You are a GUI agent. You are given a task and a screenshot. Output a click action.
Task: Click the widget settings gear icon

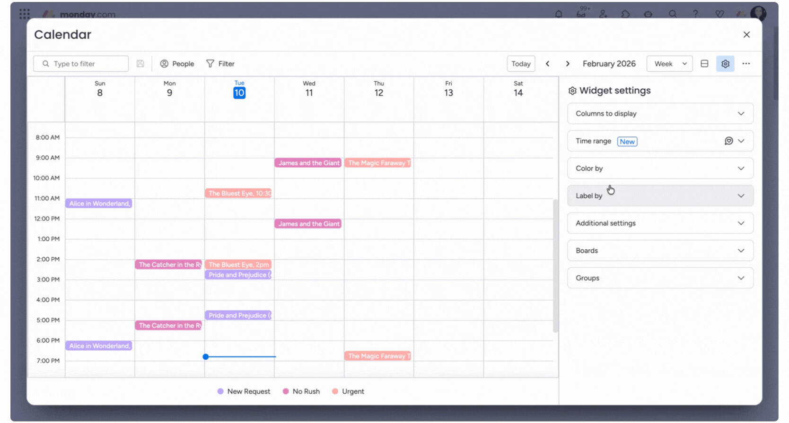coord(725,64)
